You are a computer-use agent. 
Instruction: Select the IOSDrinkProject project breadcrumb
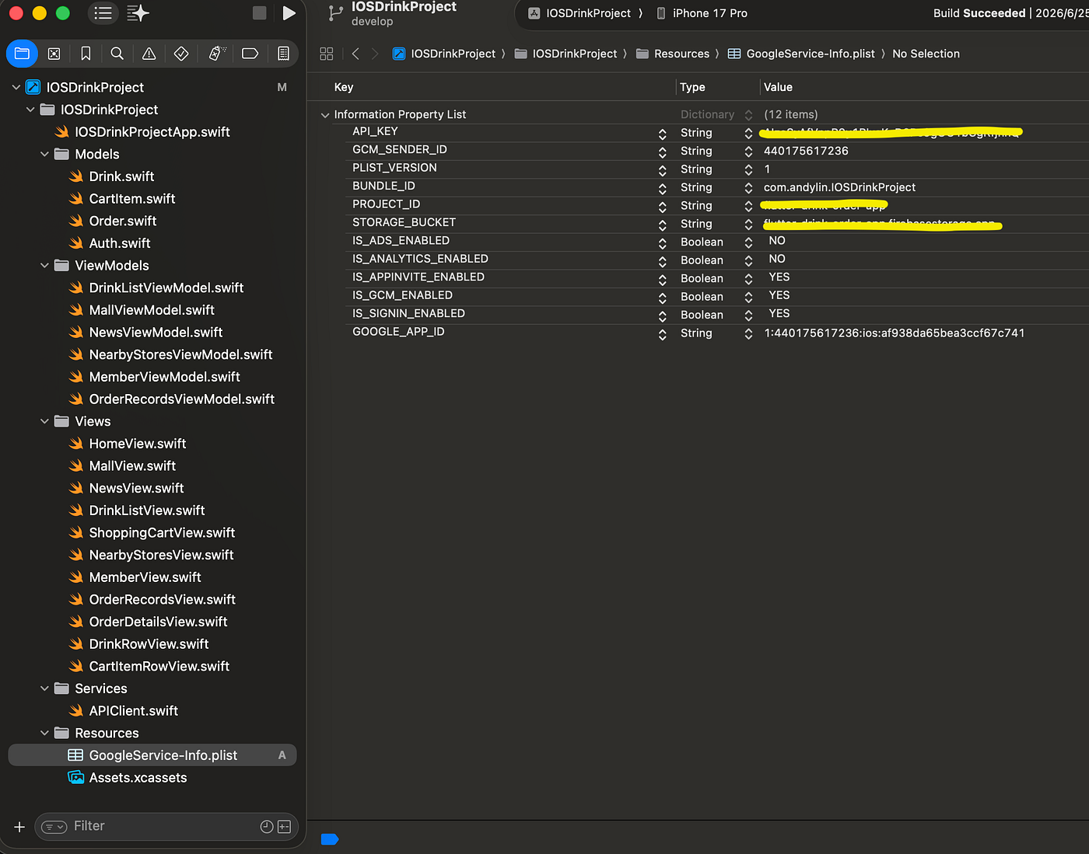(444, 54)
